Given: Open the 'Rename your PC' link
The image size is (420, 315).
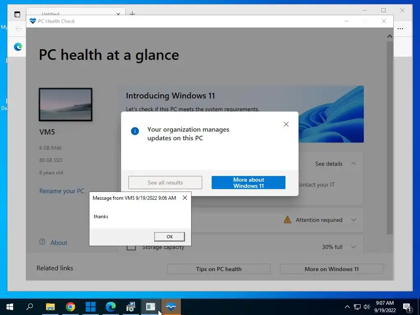Looking at the screenshot, I should coord(62,191).
